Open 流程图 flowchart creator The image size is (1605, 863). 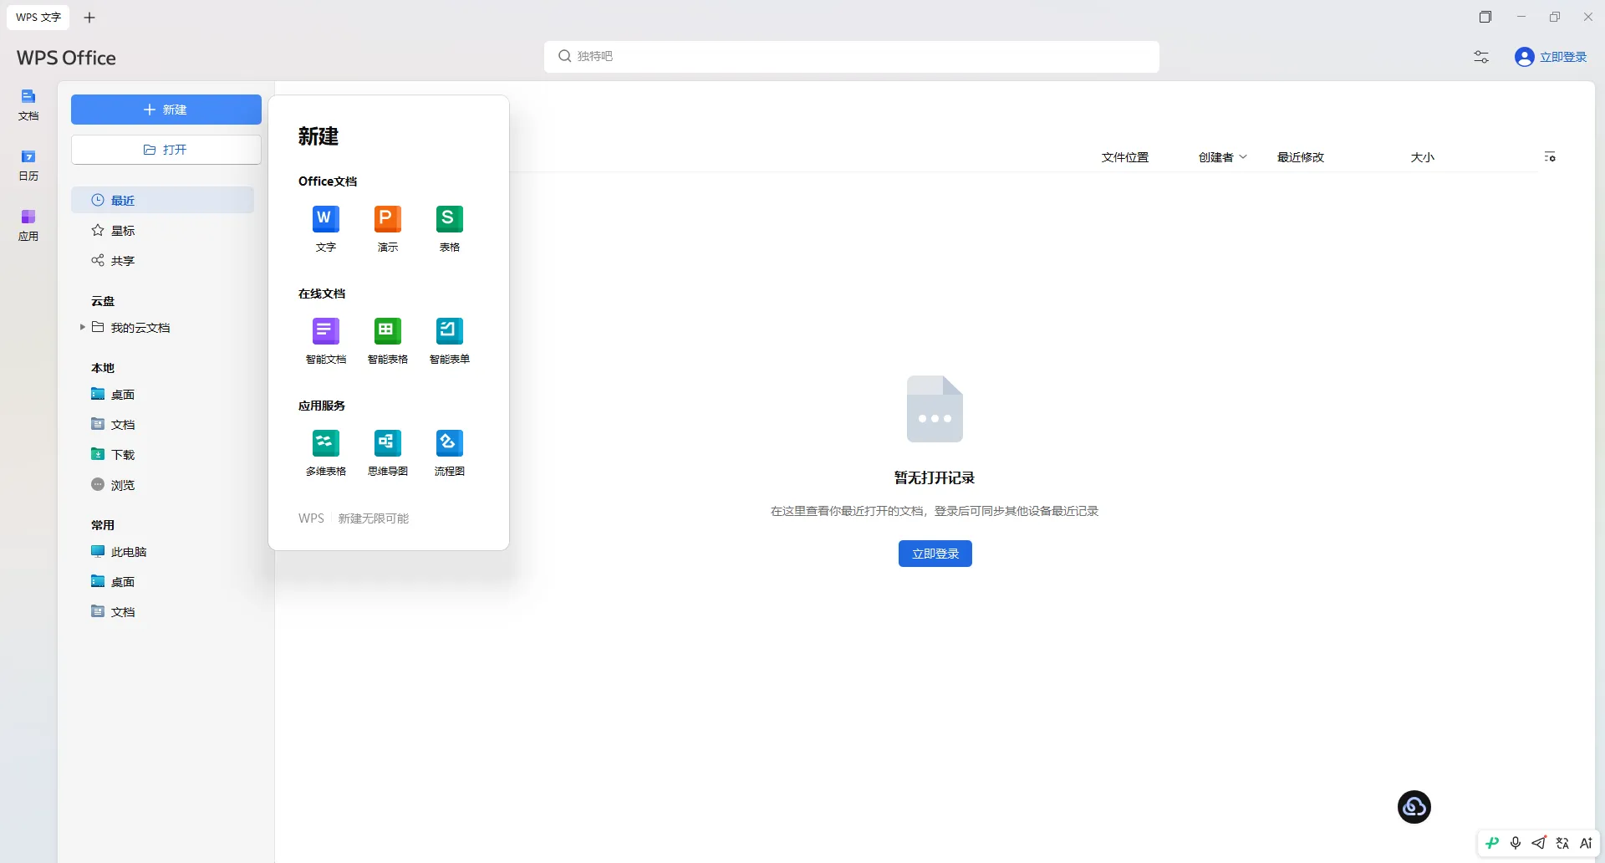(449, 452)
